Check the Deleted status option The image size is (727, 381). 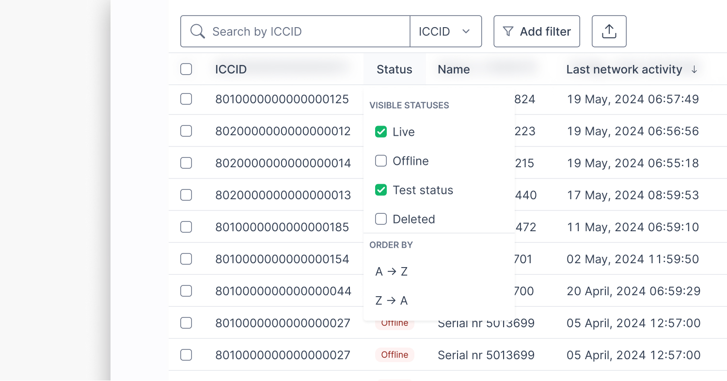tap(381, 219)
